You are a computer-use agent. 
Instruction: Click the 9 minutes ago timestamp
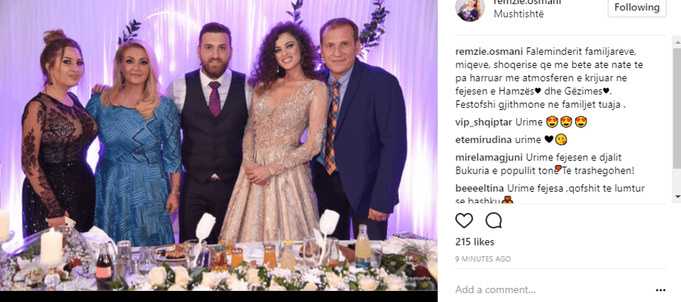[483, 259]
